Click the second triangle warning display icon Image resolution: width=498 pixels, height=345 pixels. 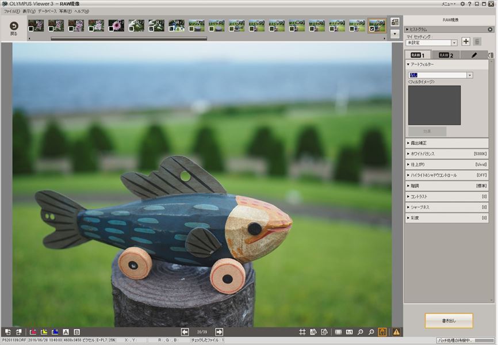[x=324, y=332]
